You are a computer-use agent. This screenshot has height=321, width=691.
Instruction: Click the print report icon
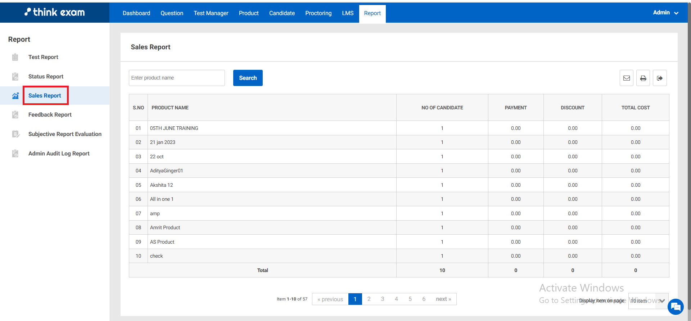coord(643,78)
